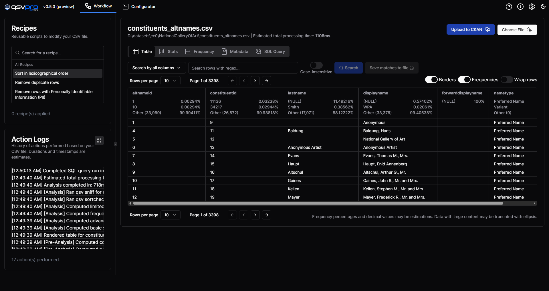Viewport: 549px width, 291px height.
Task: Click next page arrow in bottom pagination
Action: (255, 215)
